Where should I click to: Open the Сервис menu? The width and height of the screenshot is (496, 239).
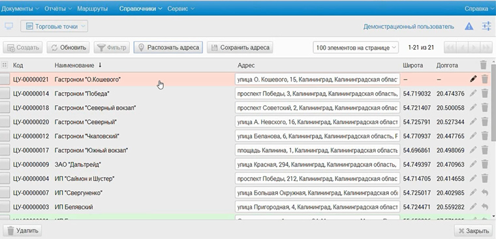[181, 9]
